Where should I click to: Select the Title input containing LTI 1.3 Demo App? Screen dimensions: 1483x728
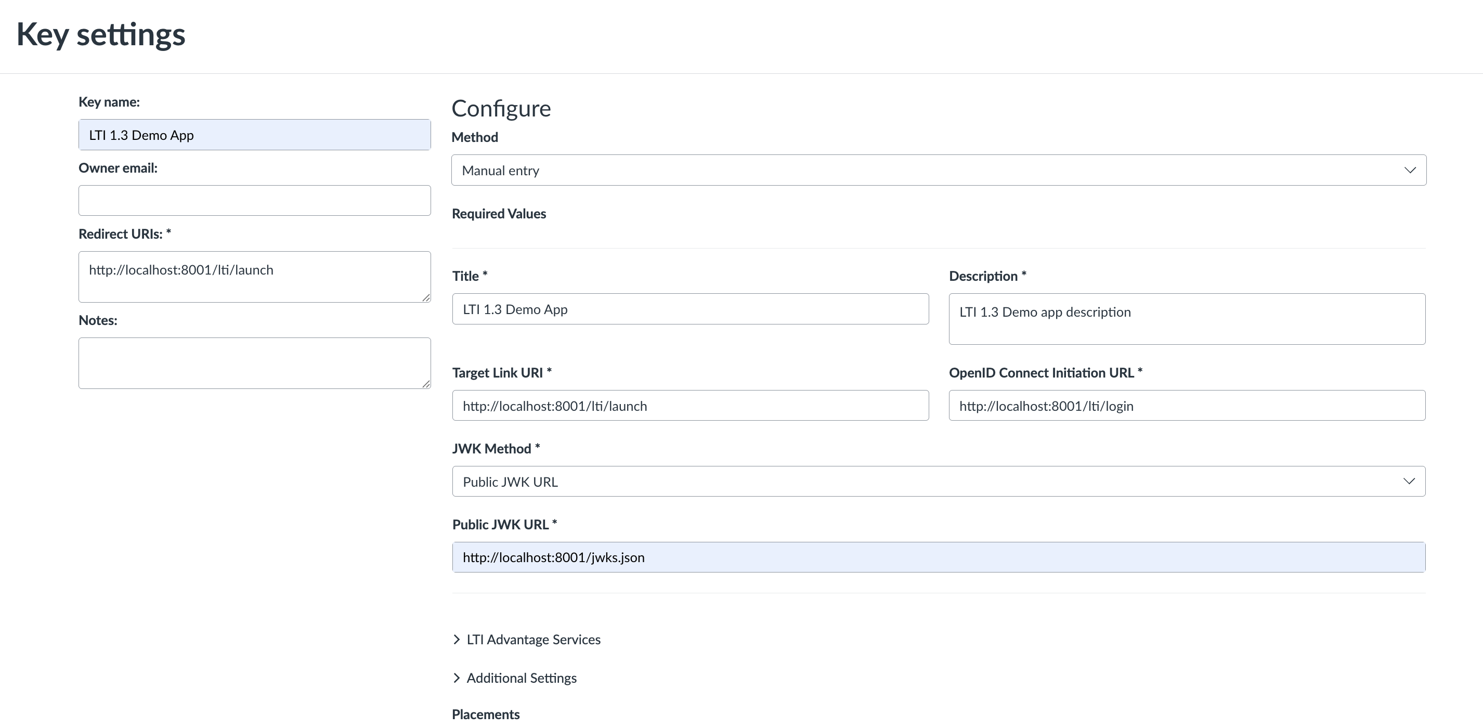690,308
